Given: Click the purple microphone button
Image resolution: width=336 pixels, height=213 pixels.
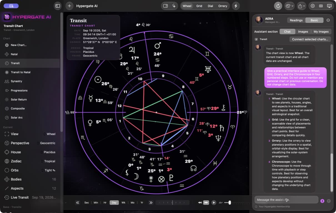Looking at the screenshot, I should [x=322, y=201].
